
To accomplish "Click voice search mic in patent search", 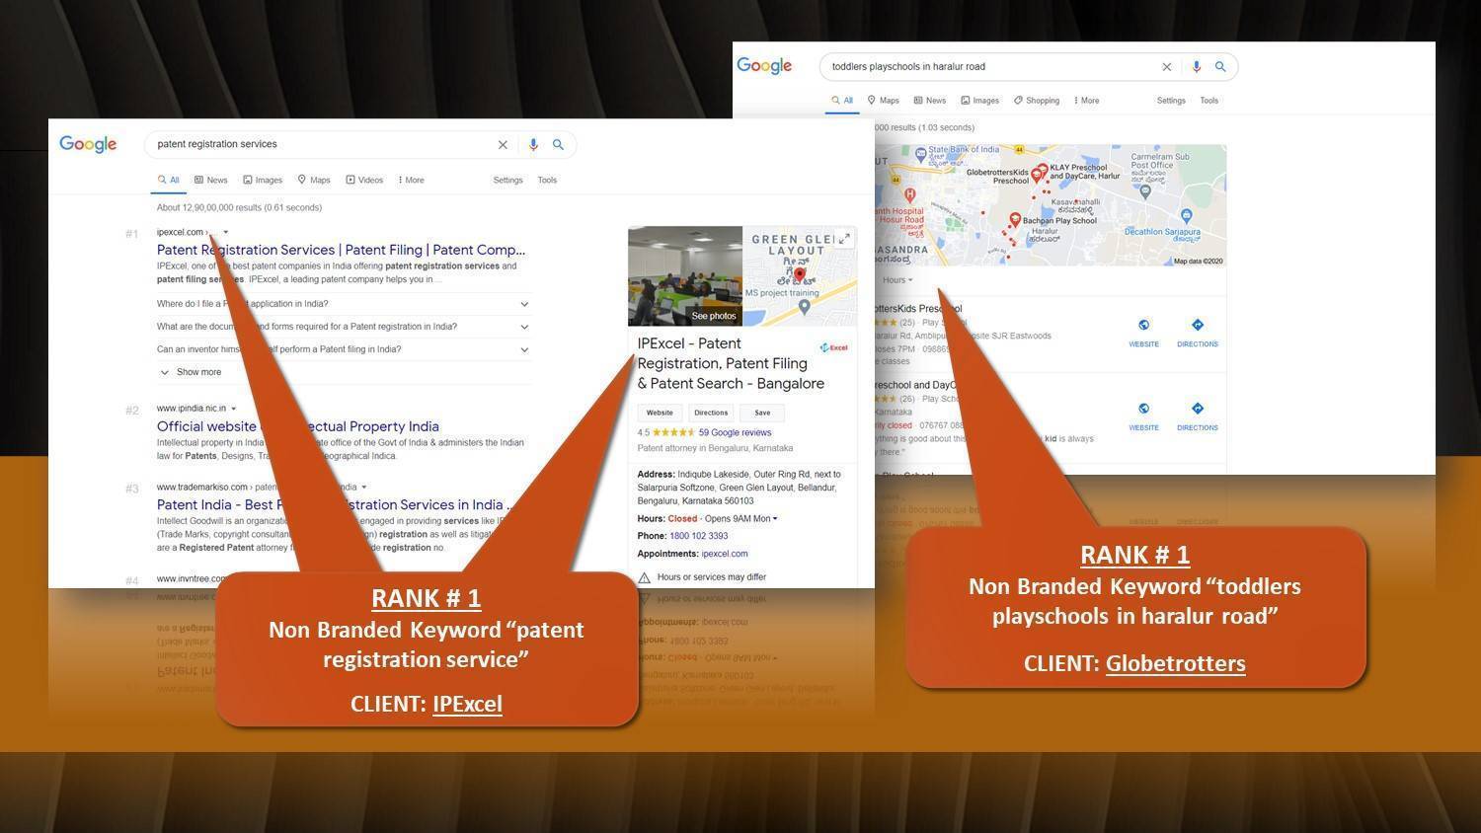I will pos(533,144).
